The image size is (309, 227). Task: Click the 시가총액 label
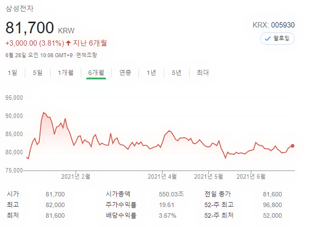tap(118, 194)
